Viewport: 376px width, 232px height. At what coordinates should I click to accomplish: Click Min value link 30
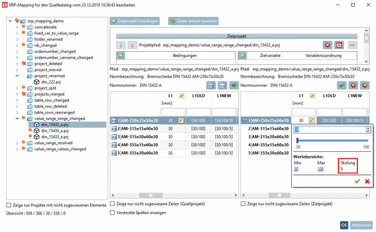point(296,169)
